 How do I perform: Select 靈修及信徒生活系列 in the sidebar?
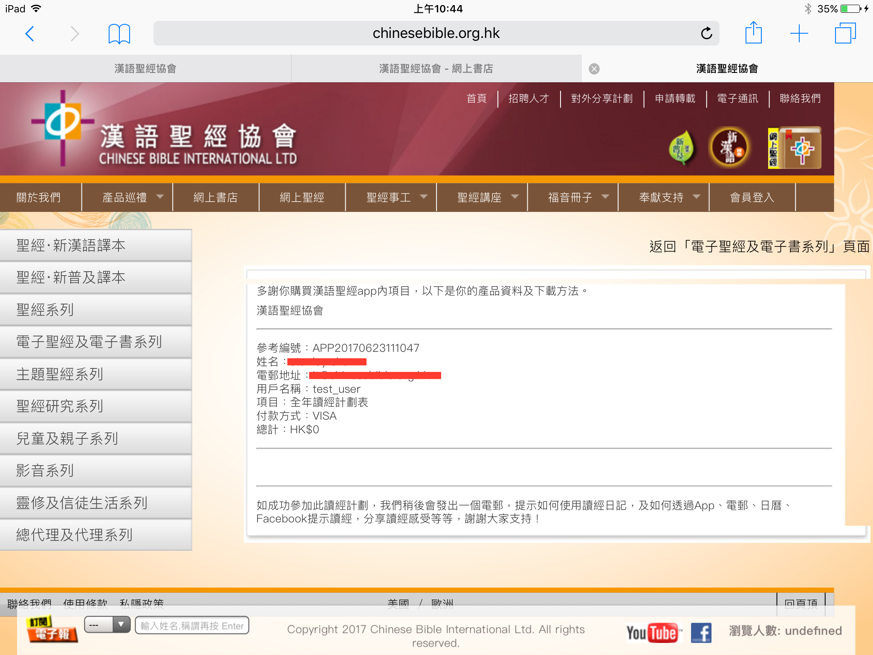click(x=96, y=503)
